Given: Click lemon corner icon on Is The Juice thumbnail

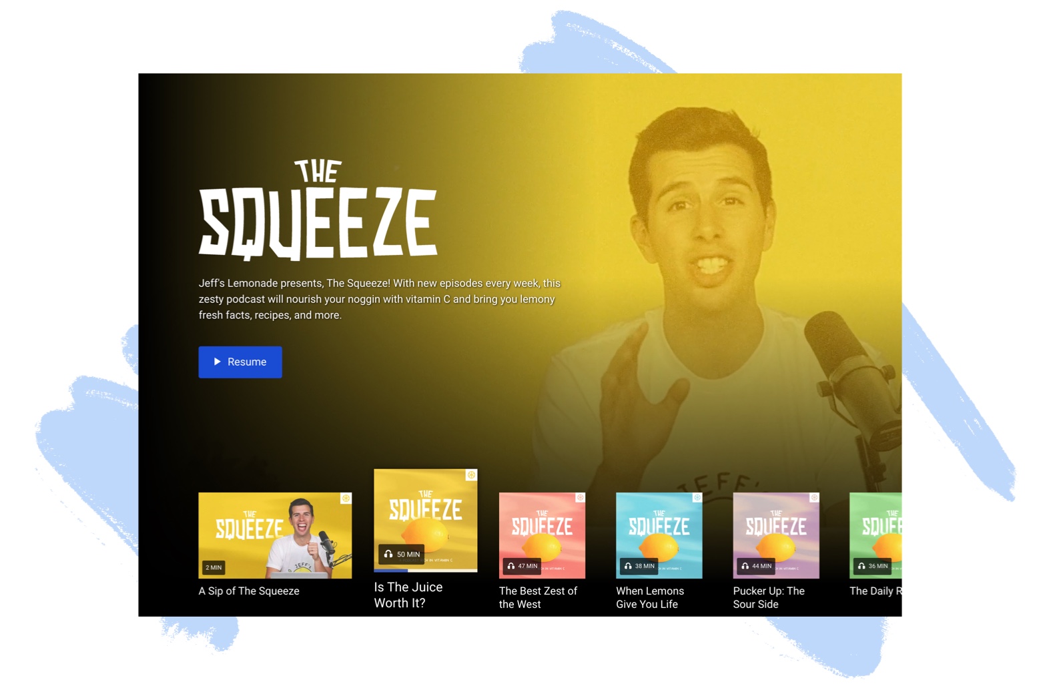Looking at the screenshot, I should point(471,475).
